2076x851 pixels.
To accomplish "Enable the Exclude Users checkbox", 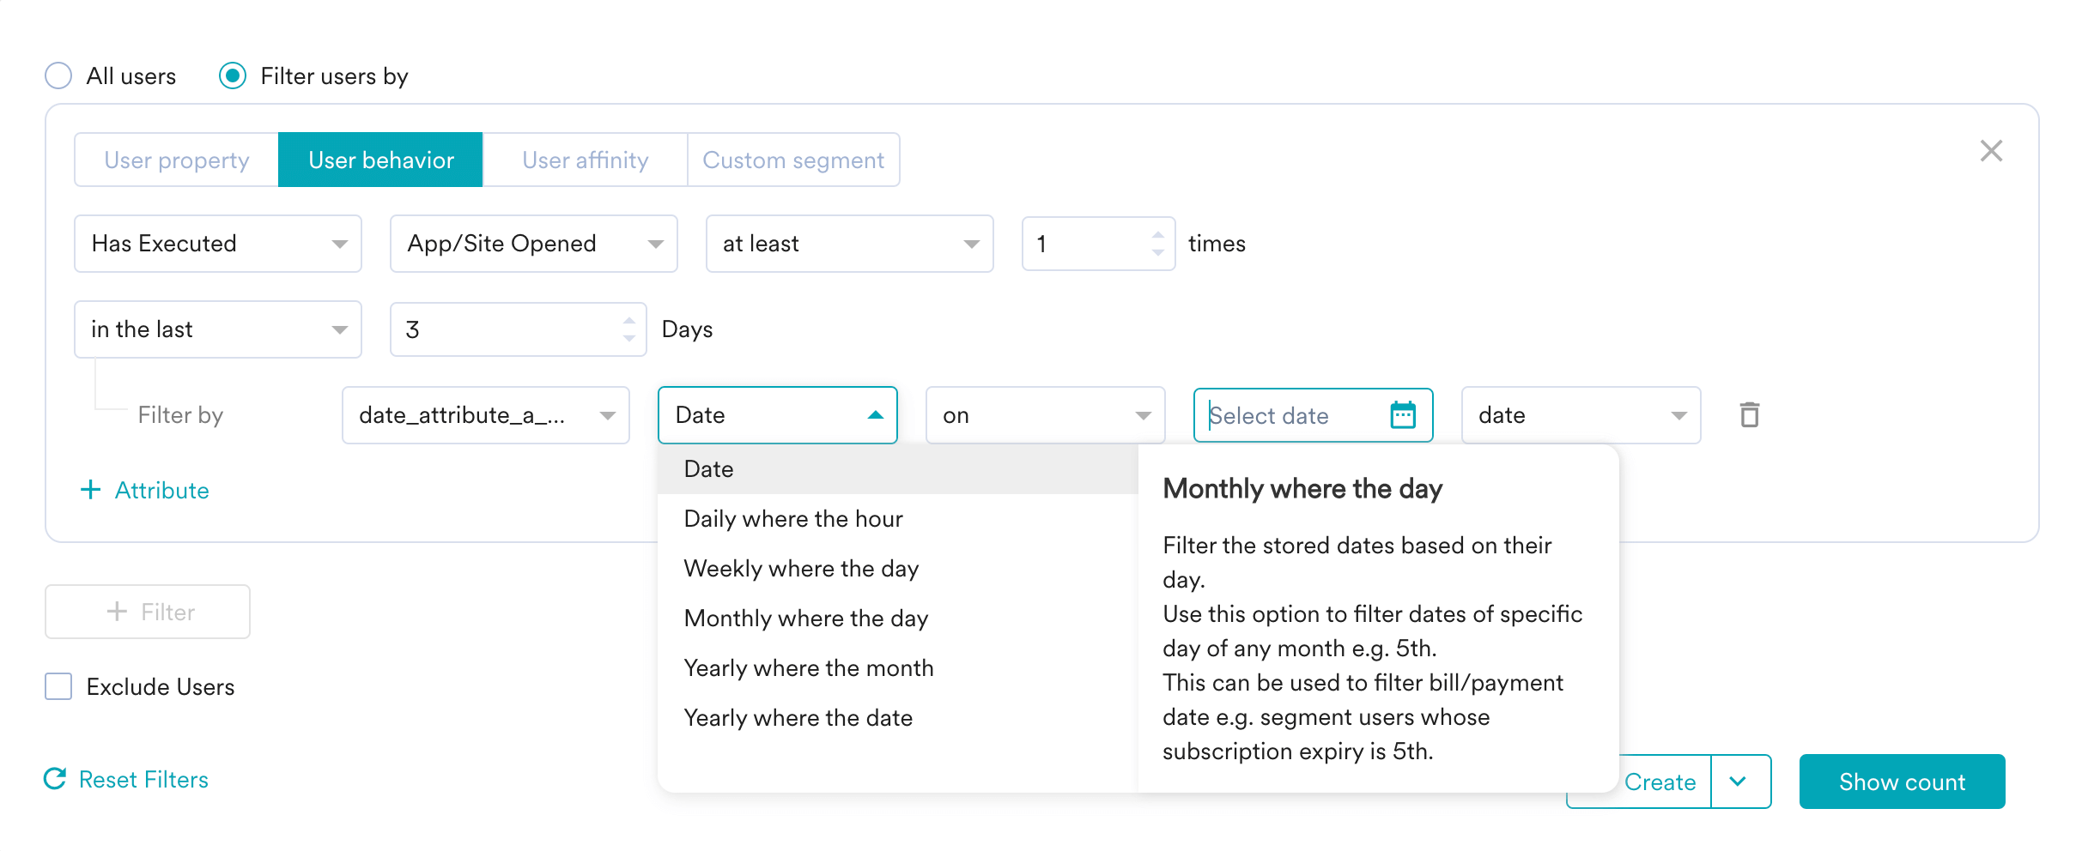I will click(58, 686).
